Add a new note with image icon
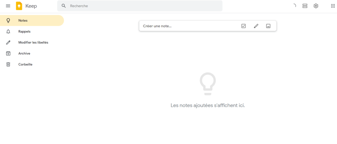This screenshot has width=337, height=144. (268, 26)
